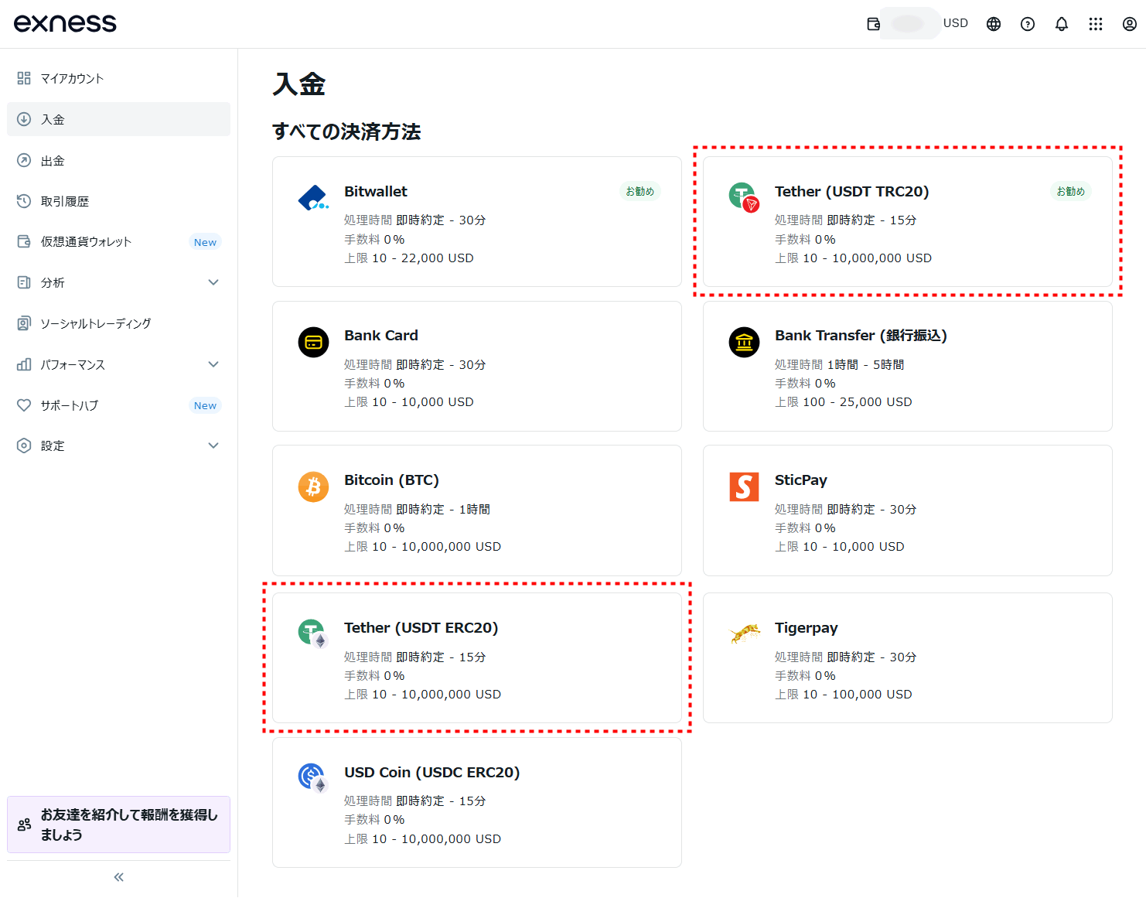The height and width of the screenshot is (898, 1146).
Task: Choose USD Coin (USDC ERC20) method
Action: coord(476,802)
